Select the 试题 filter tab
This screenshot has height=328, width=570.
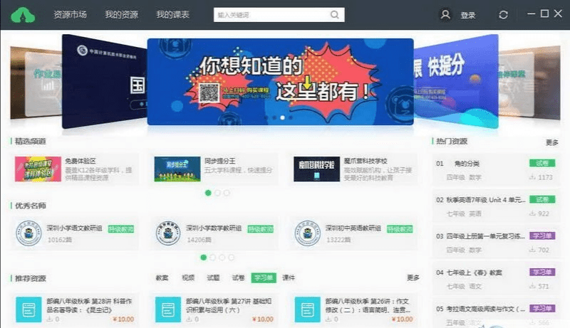213,277
